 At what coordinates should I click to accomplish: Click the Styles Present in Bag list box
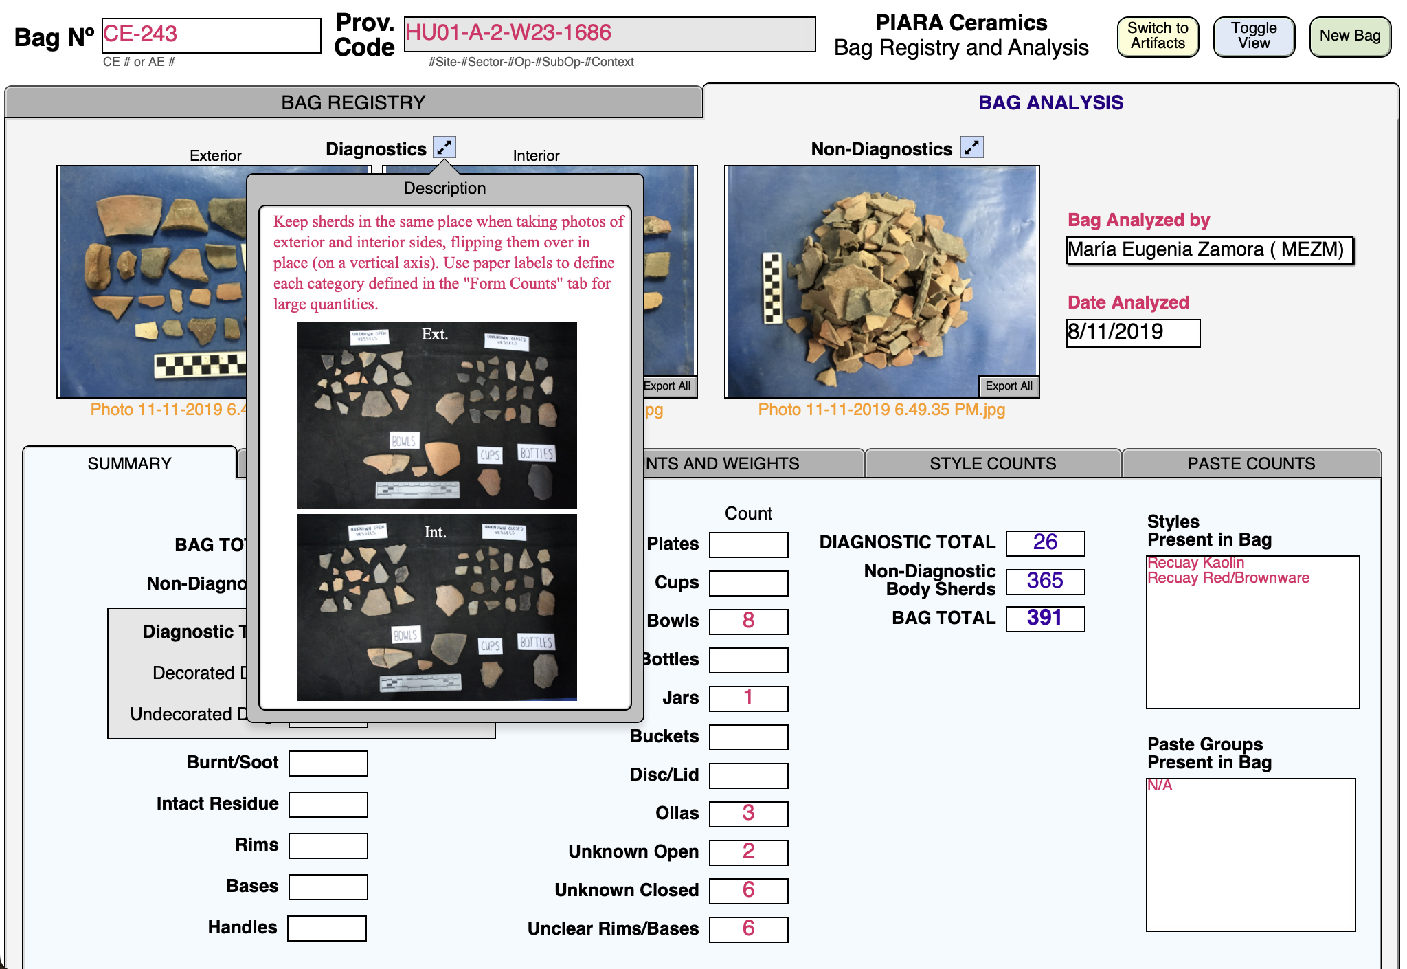pos(1252,632)
